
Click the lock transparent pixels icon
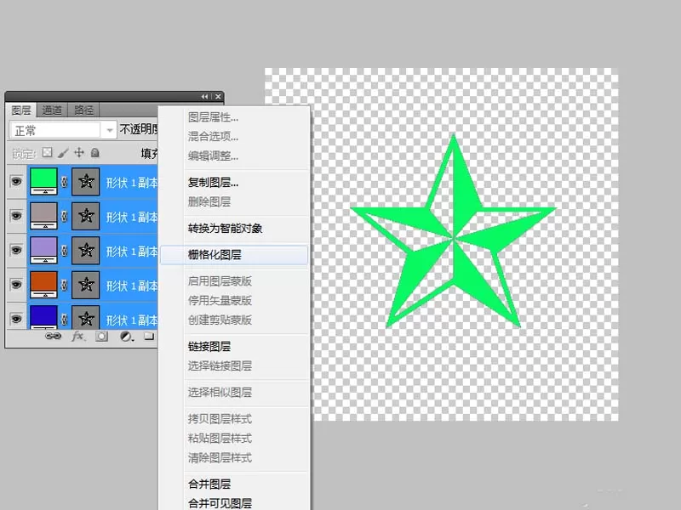(47, 153)
